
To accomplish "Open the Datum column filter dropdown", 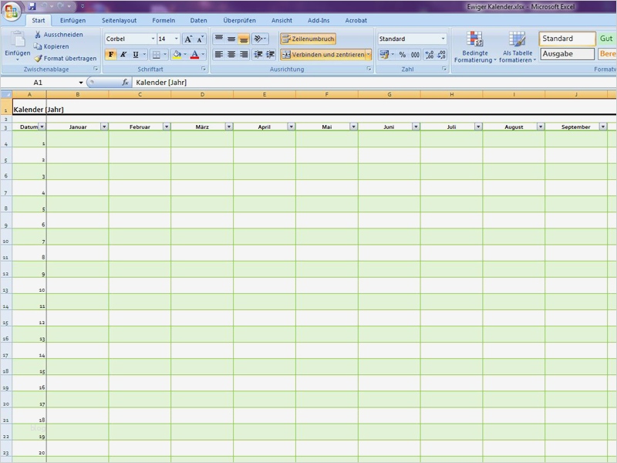I will tap(41, 127).
